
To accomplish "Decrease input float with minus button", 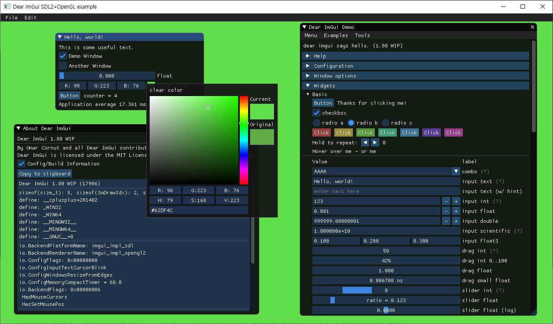I will [x=446, y=211].
